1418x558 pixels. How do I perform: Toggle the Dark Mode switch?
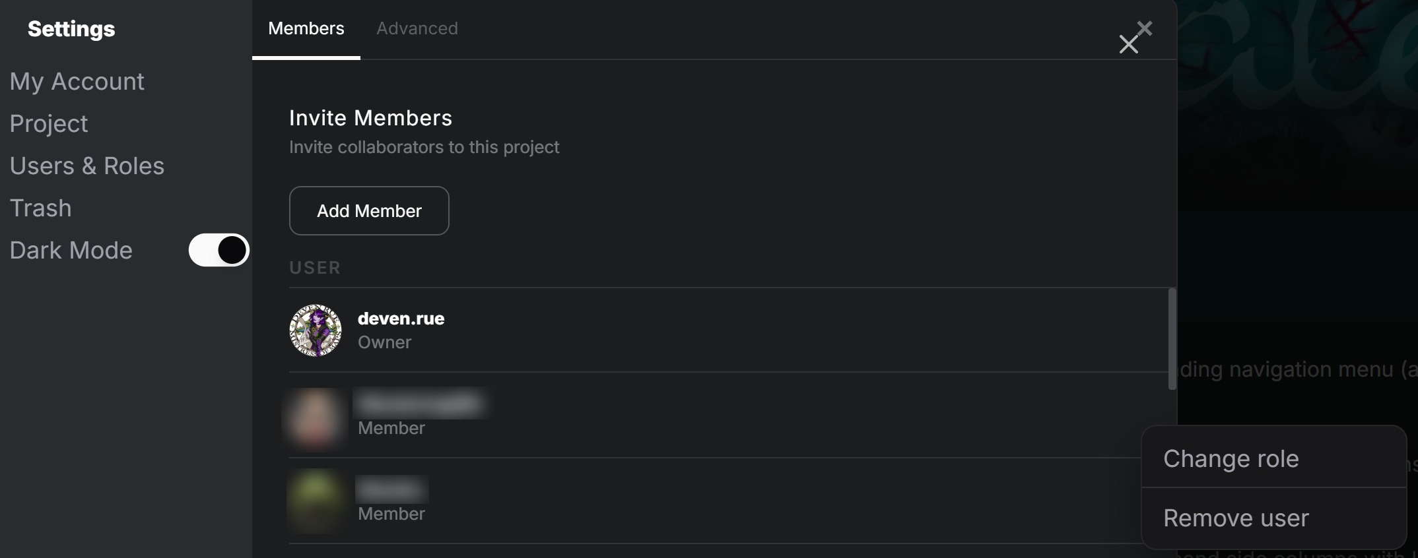[219, 251]
